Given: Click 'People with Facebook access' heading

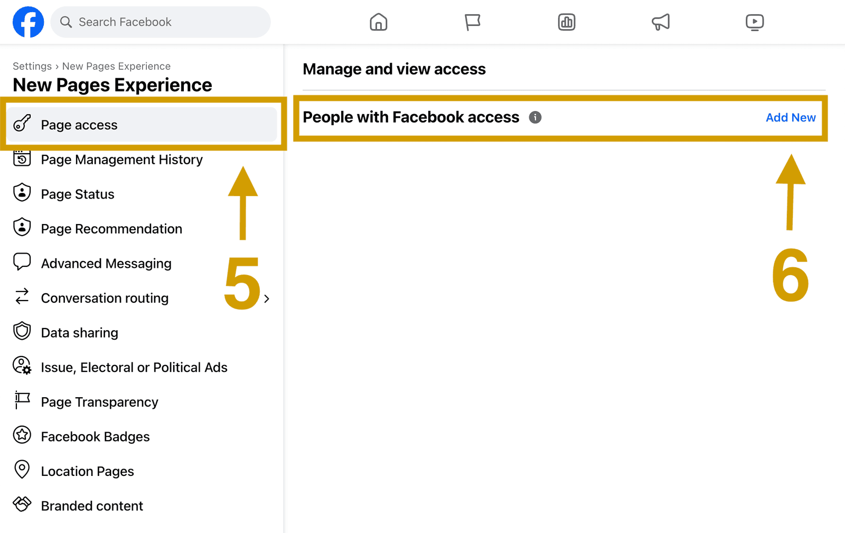Looking at the screenshot, I should coord(411,117).
